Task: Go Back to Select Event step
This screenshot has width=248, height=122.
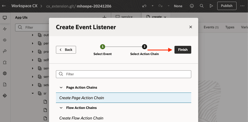Action: [66, 50]
